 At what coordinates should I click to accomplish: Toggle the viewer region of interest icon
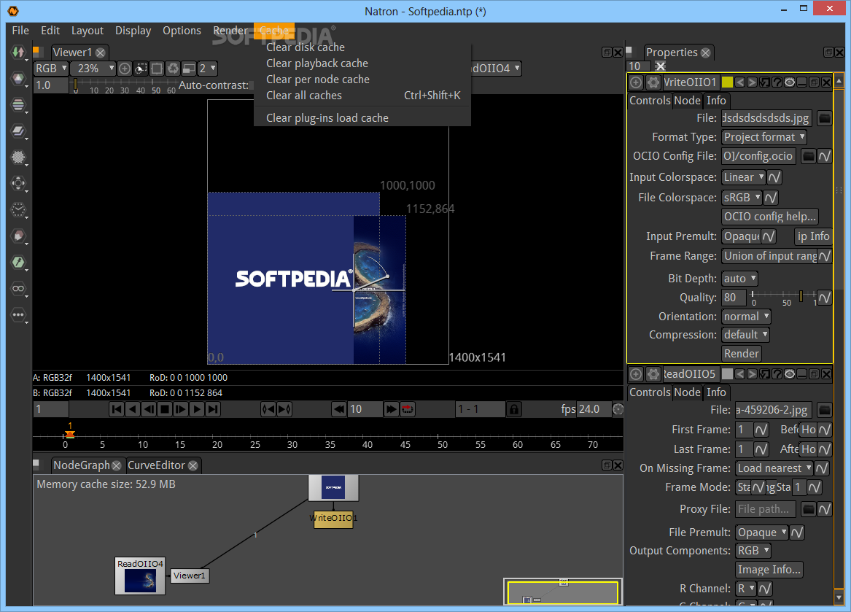[157, 69]
